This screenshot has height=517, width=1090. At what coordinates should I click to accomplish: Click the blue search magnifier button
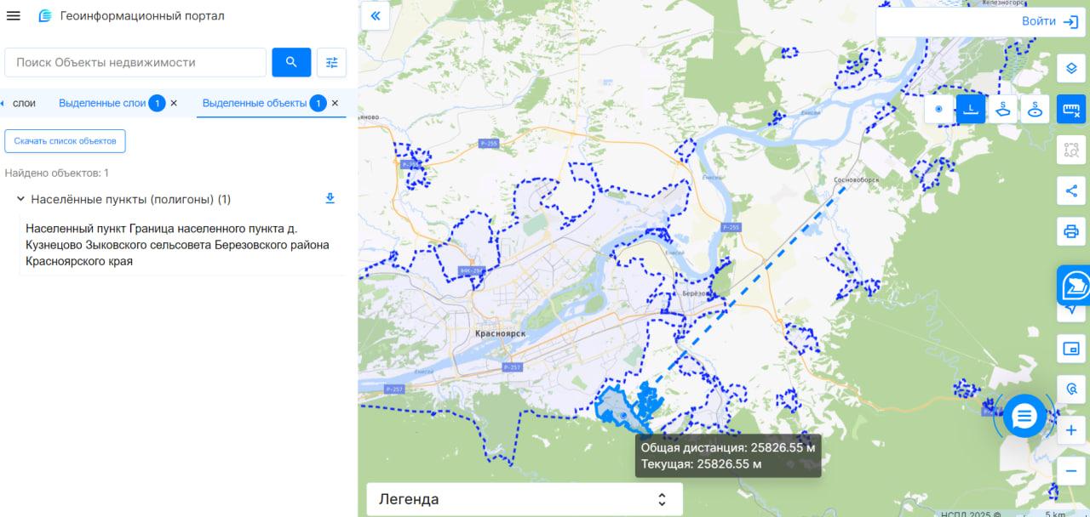[291, 62]
